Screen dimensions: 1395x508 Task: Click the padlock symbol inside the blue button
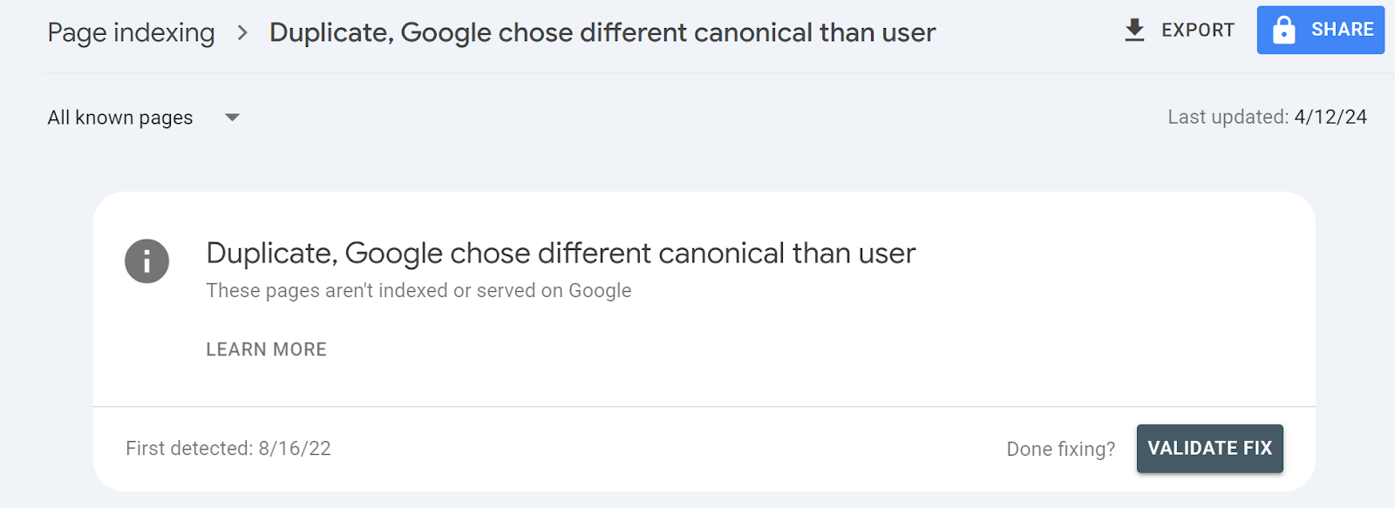point(1283,30)
